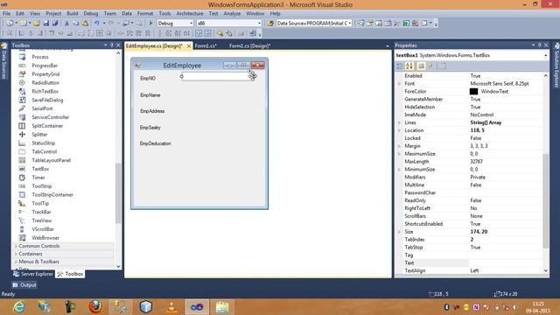560x315 pixels.
Task: Switch to the Form1.cs* tab
Action: 206,45
